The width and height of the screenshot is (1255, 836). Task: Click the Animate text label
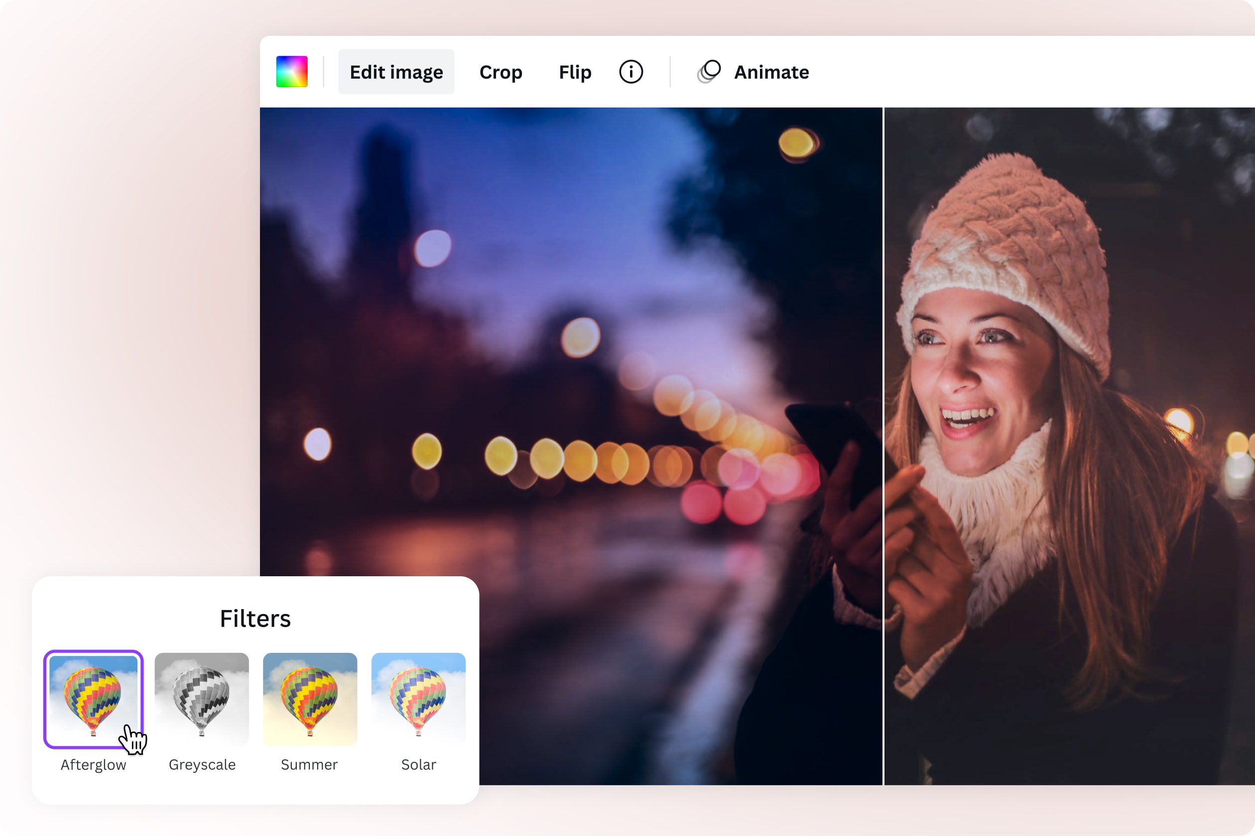pyautogui.click(x=771, y=72)
